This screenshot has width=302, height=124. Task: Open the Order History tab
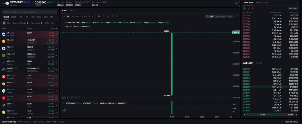pos(24,122)
